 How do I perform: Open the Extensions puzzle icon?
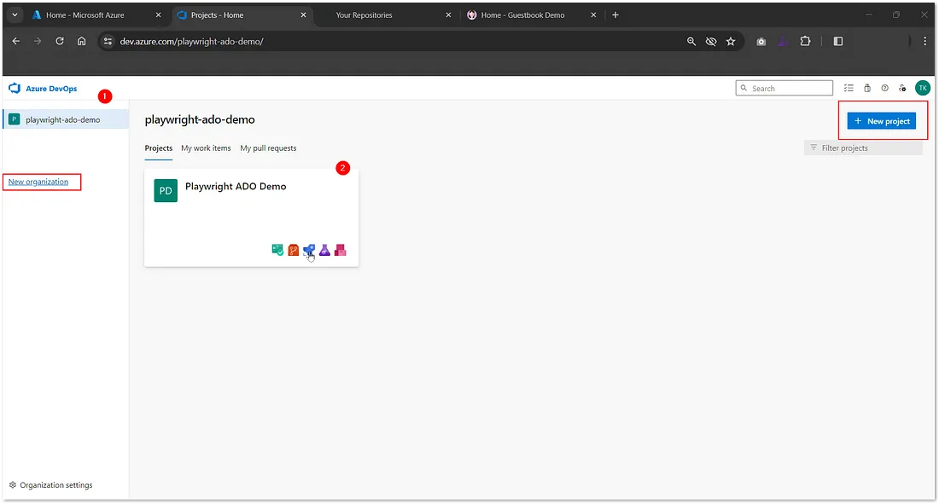click(806, 41)
